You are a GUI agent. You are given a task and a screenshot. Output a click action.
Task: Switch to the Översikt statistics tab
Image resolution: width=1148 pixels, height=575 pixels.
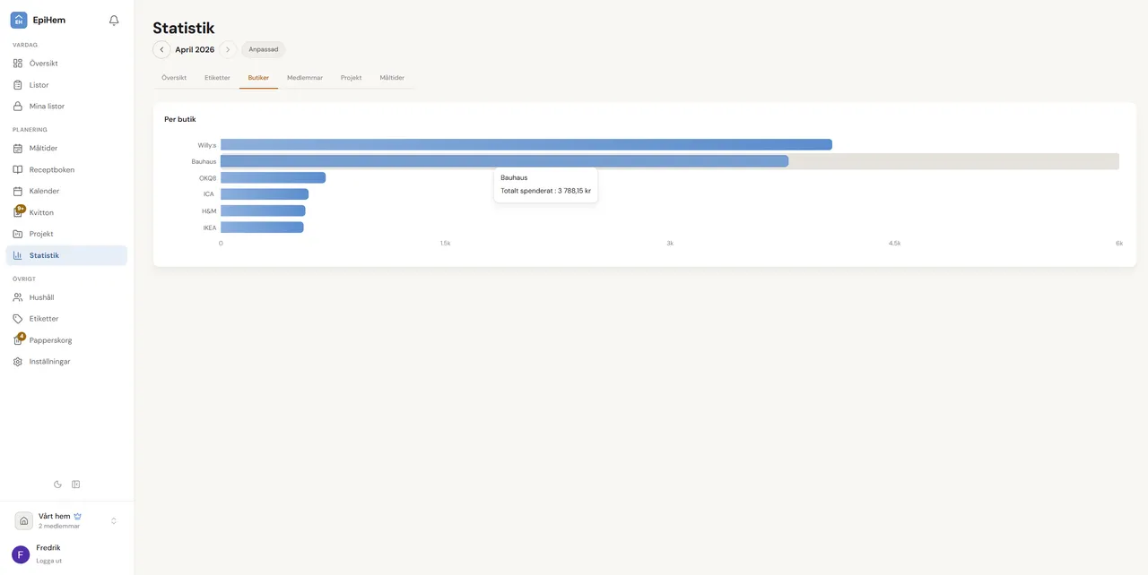pyautogui.click(x=174, y=78)
